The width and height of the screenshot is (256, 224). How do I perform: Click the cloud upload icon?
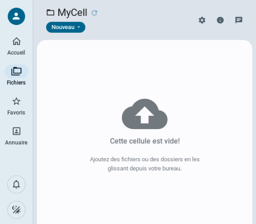point(144,114)
